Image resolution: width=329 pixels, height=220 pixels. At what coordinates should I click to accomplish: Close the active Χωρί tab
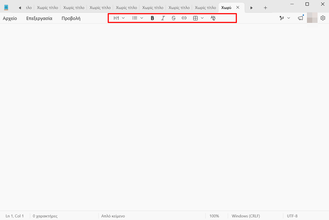coord(238,7)
